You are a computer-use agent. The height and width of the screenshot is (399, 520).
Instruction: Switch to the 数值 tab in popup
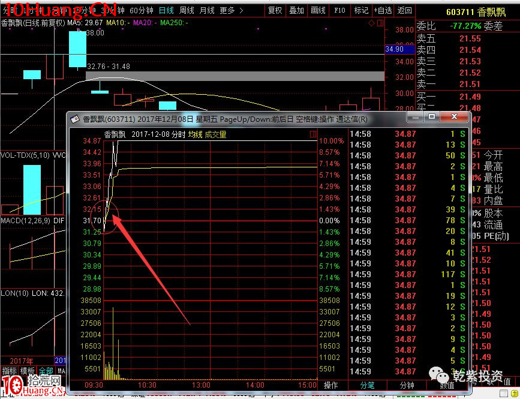tap(447, 385)
